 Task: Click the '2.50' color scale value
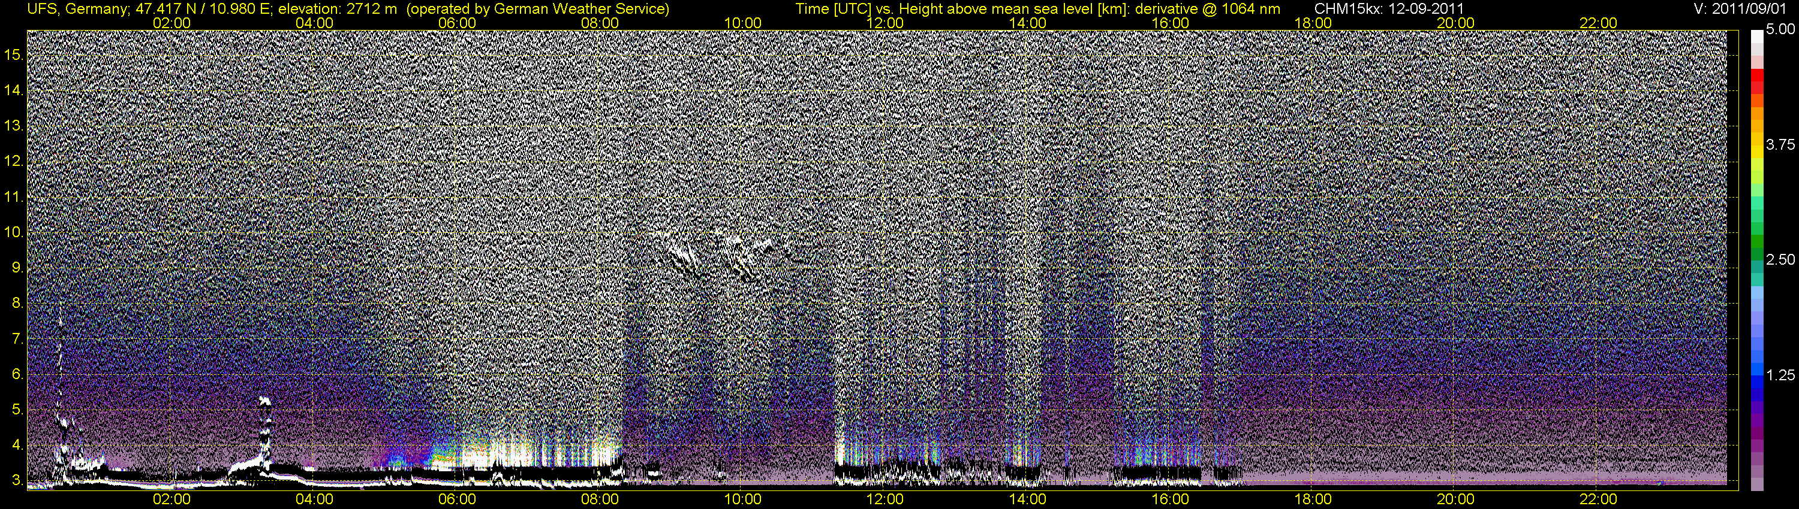click(1781, 259)
